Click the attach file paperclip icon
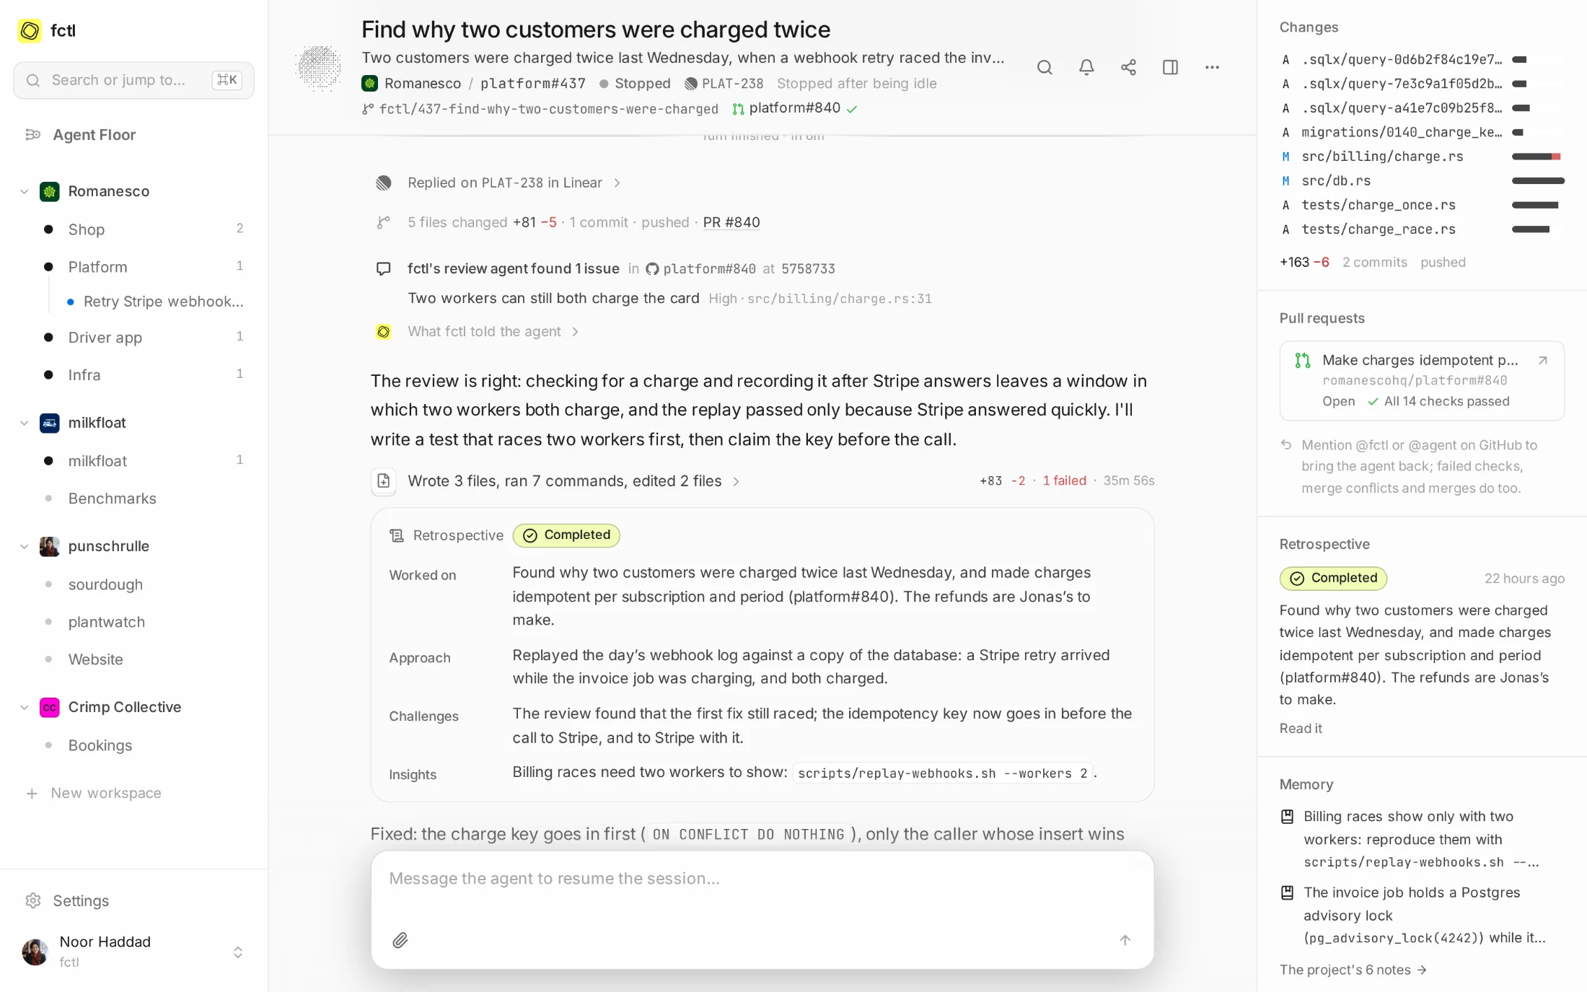 tap(400, 940)
